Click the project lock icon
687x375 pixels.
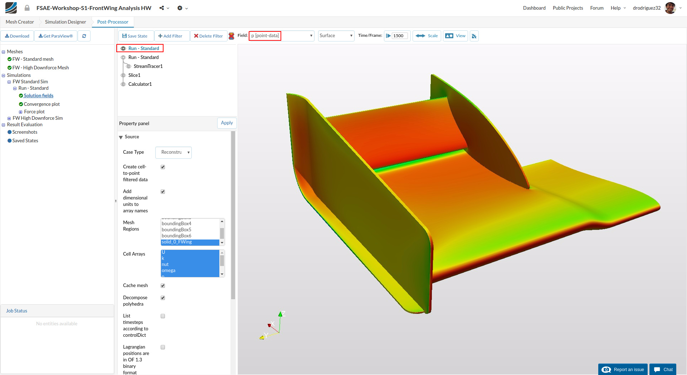(x=27, y=8)
